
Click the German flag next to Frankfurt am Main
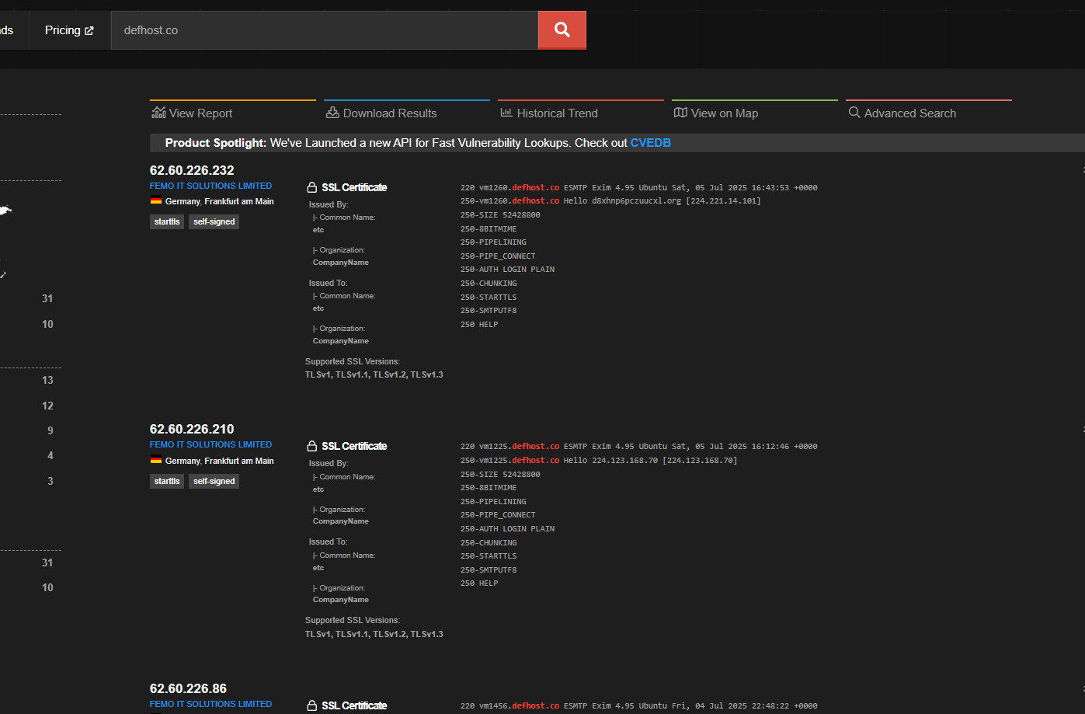(x=155, y=200)
